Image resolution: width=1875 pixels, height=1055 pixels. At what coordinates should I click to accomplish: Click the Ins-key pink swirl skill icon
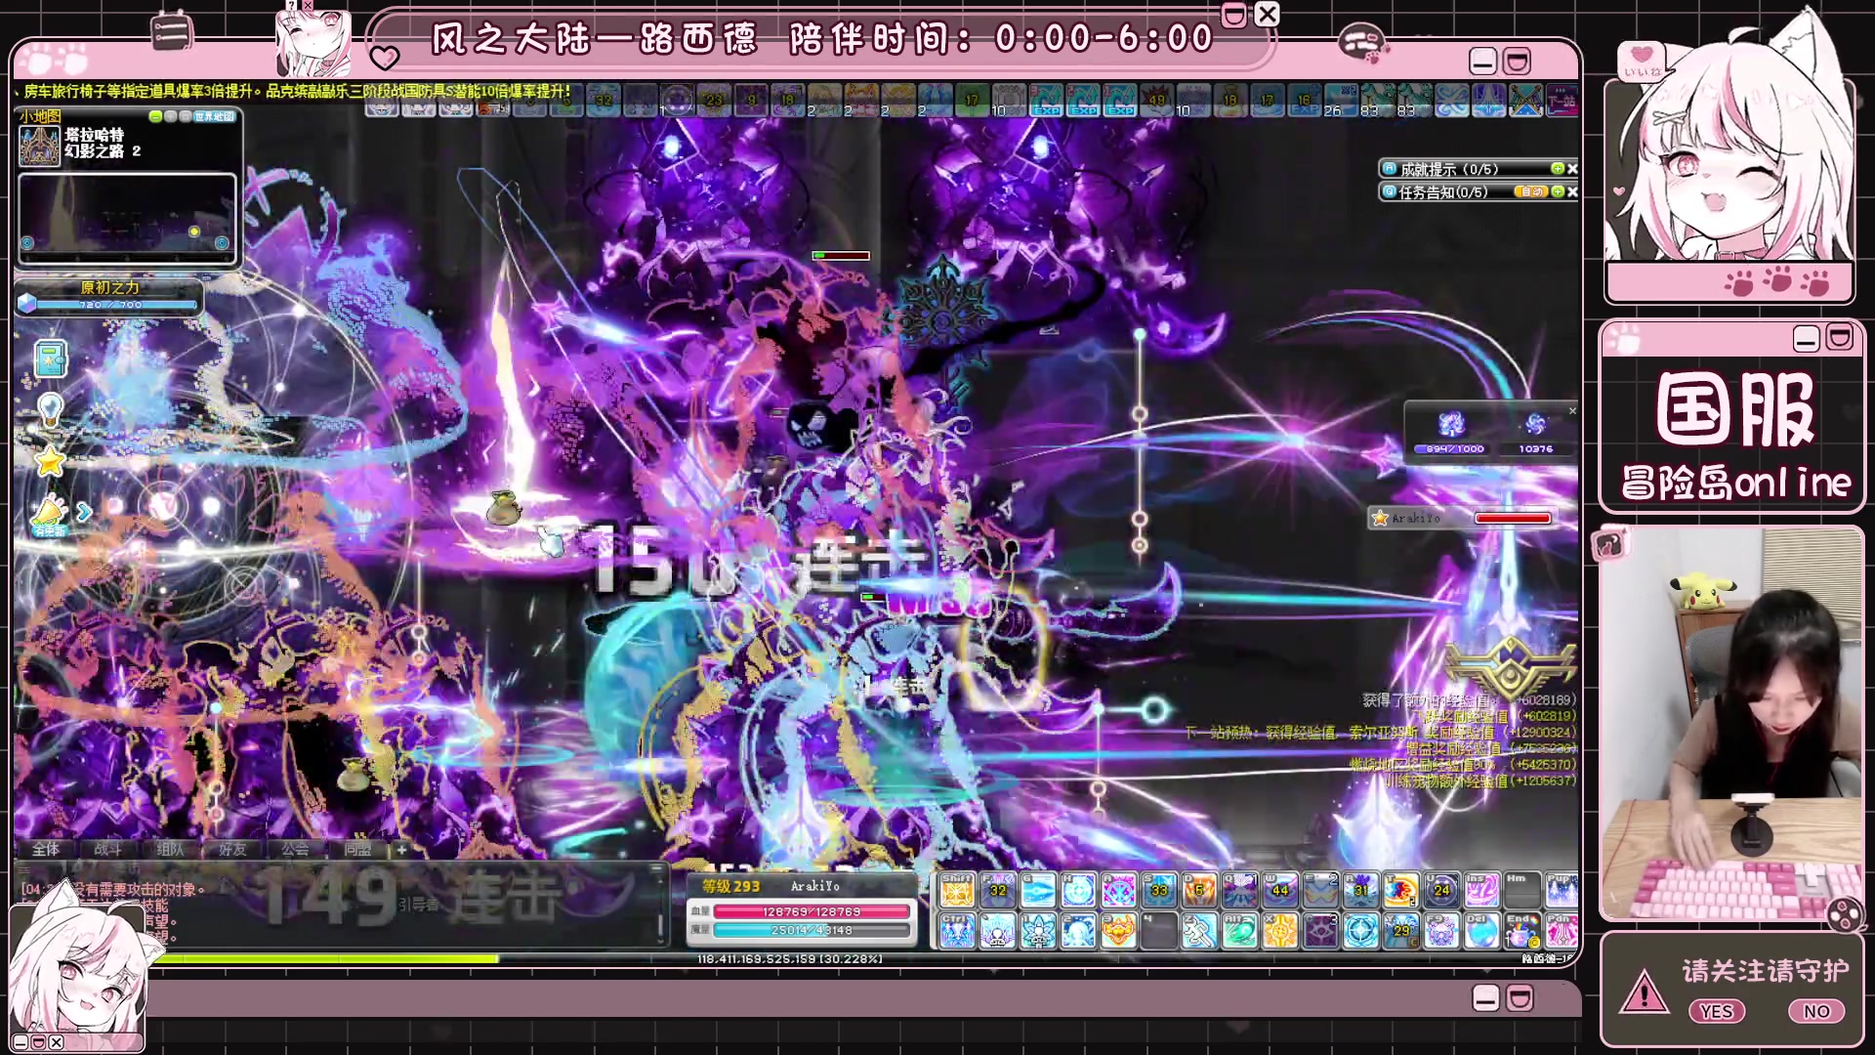pos(1480,890)
